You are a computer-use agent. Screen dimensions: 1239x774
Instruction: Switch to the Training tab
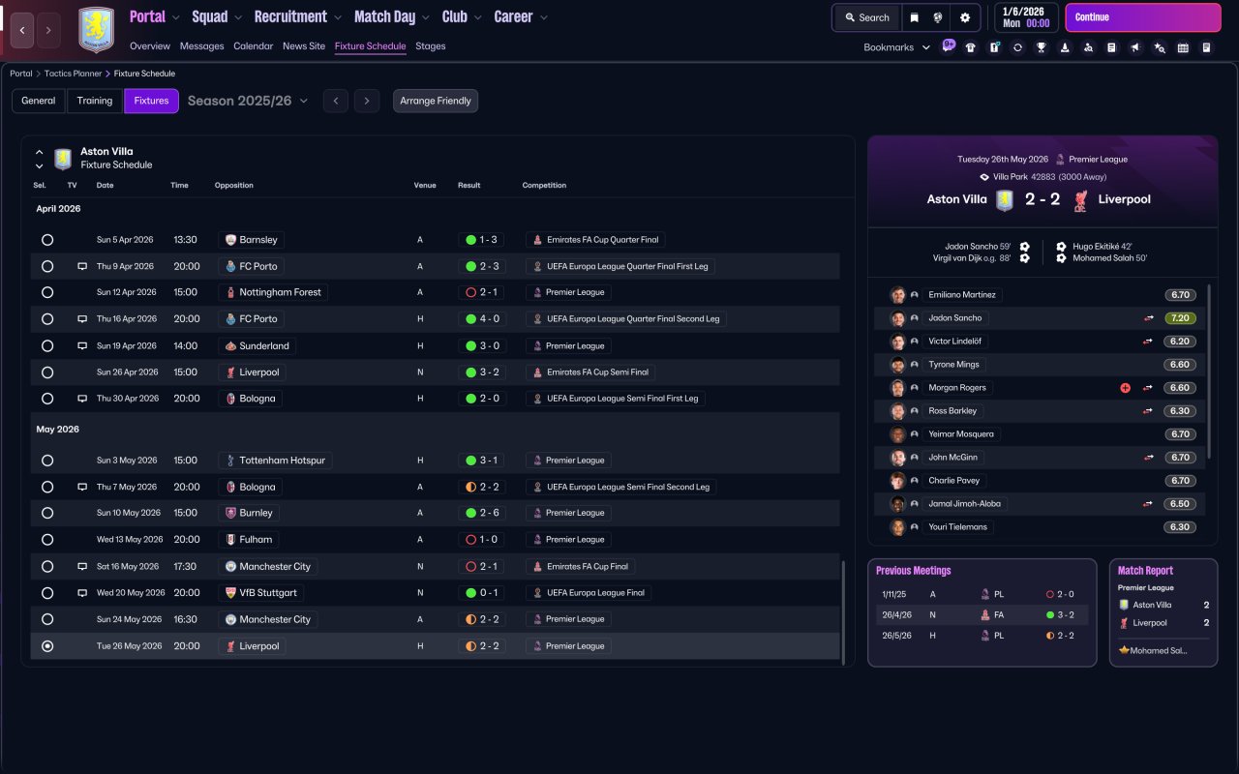tap(95, 101)
